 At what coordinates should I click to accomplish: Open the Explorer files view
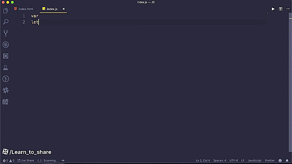coord(6,11)
